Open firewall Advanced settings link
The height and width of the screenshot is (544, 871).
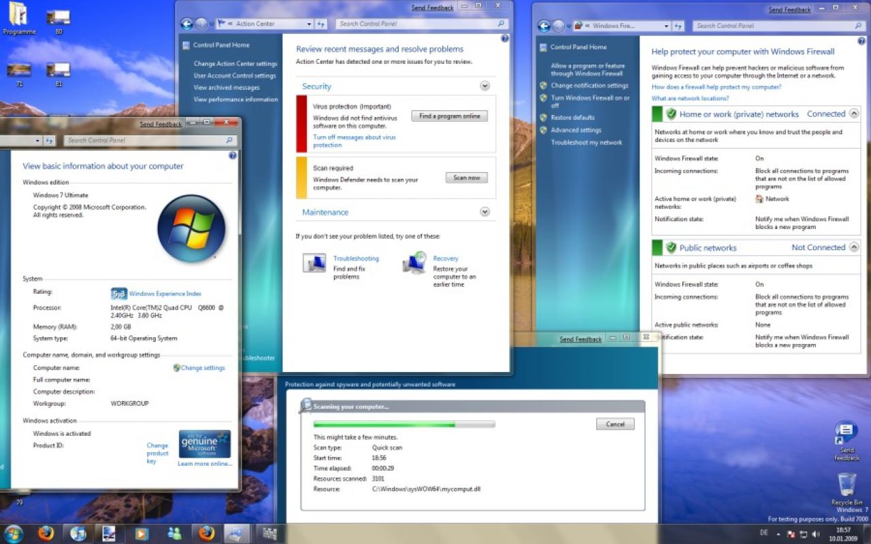click(576, 130)
